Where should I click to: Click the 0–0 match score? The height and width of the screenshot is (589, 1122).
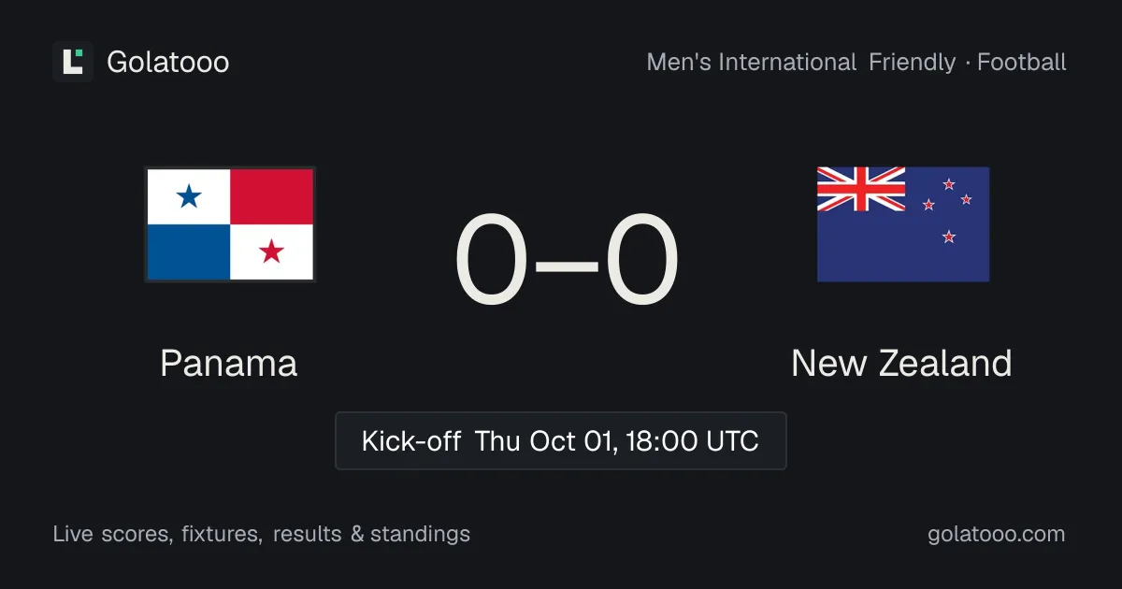[x=567, y=261]
